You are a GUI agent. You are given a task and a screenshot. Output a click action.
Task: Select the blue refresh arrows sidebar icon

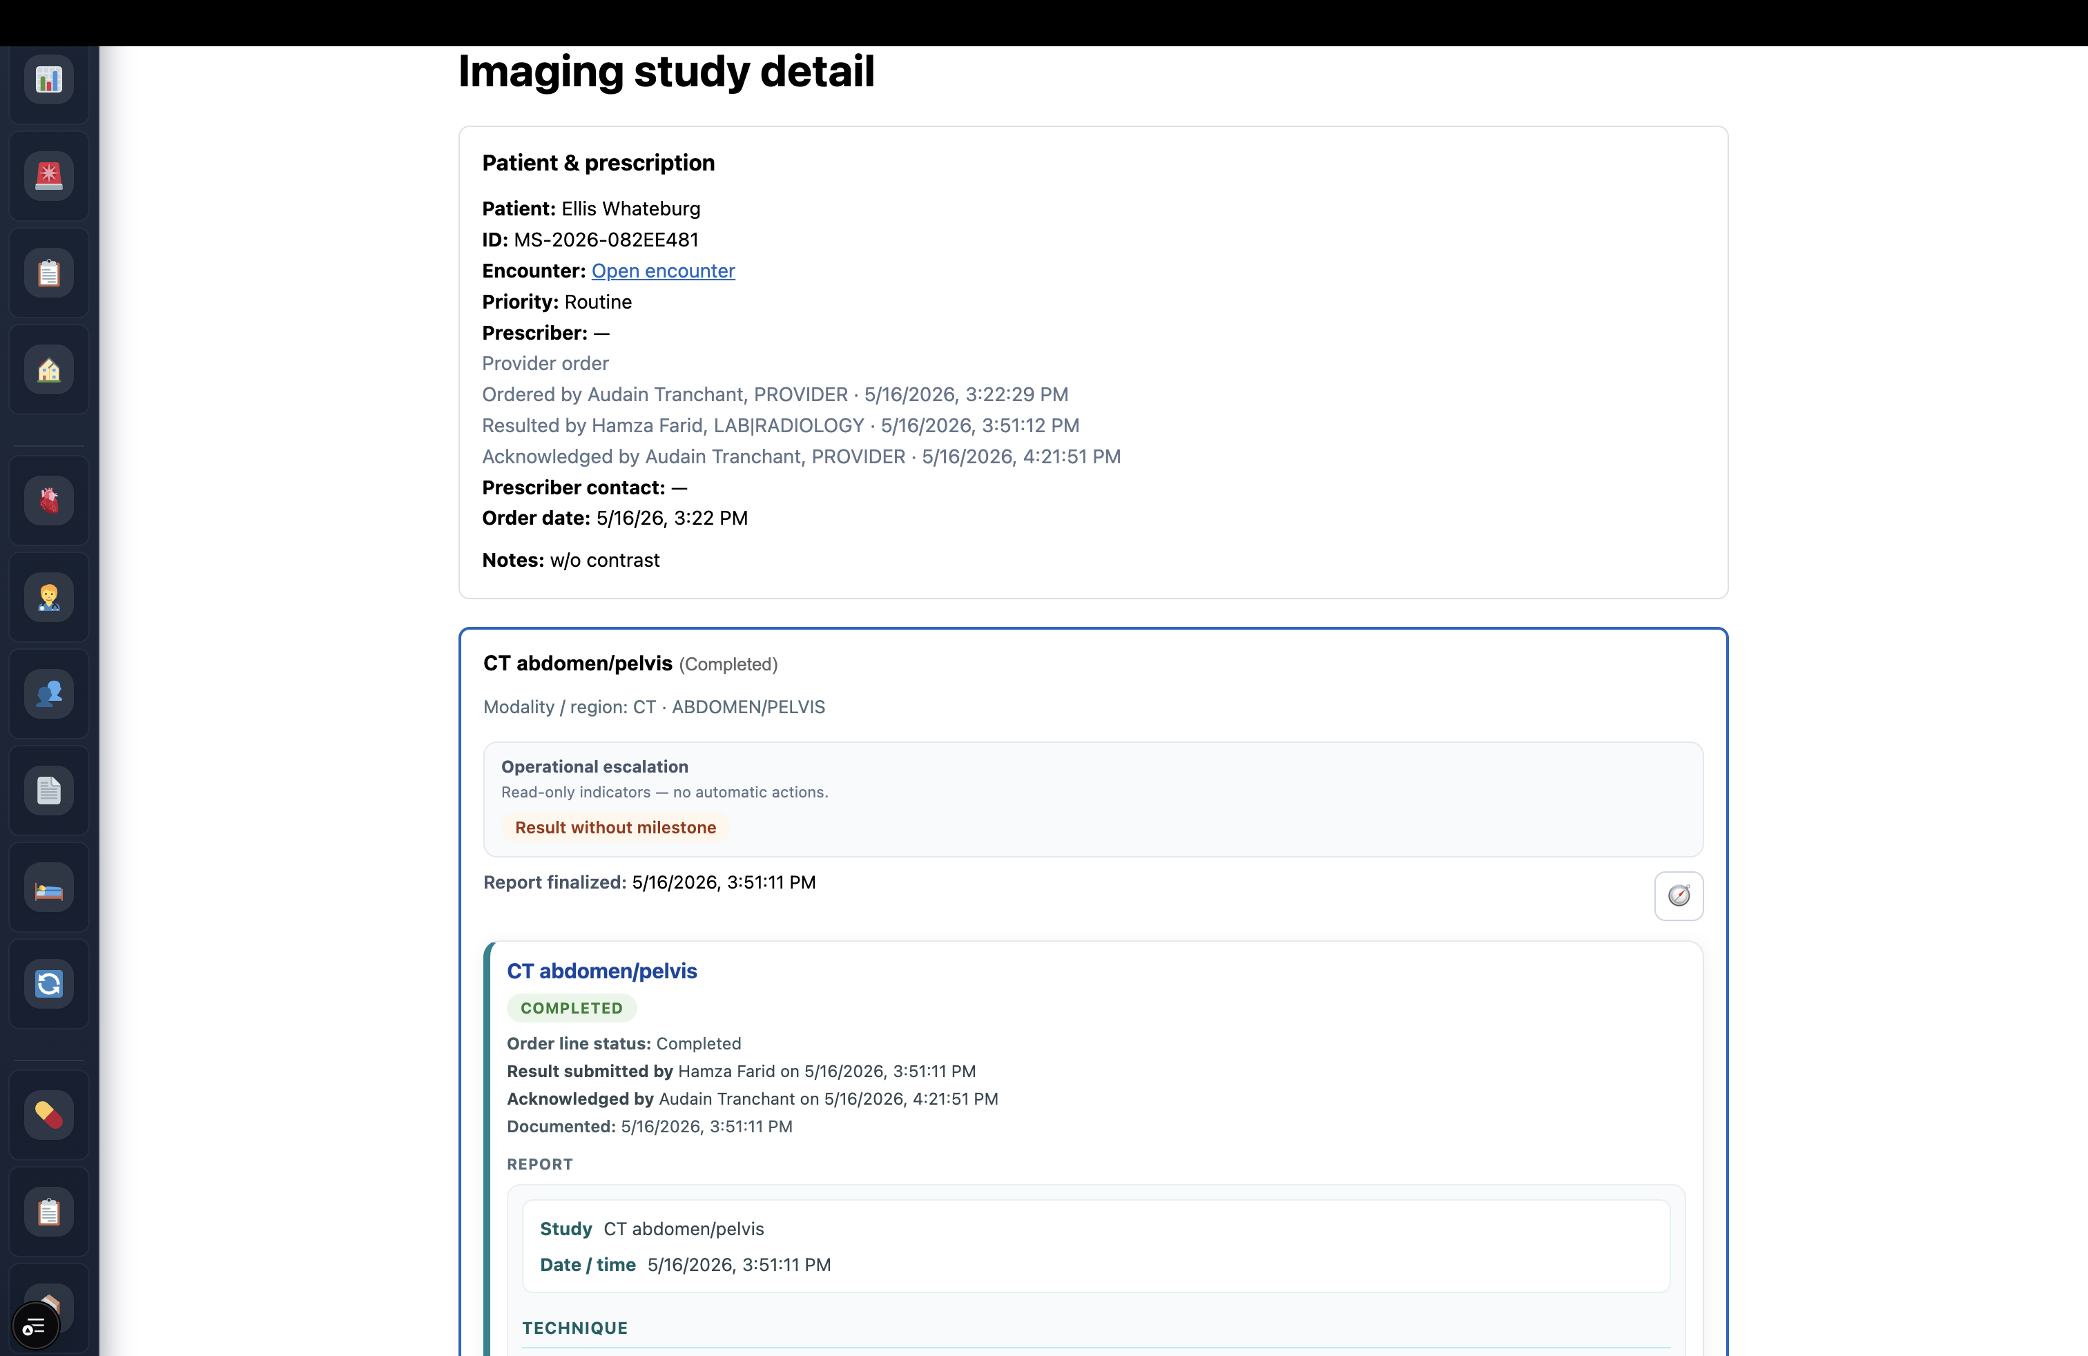click(x=49, y=984)
